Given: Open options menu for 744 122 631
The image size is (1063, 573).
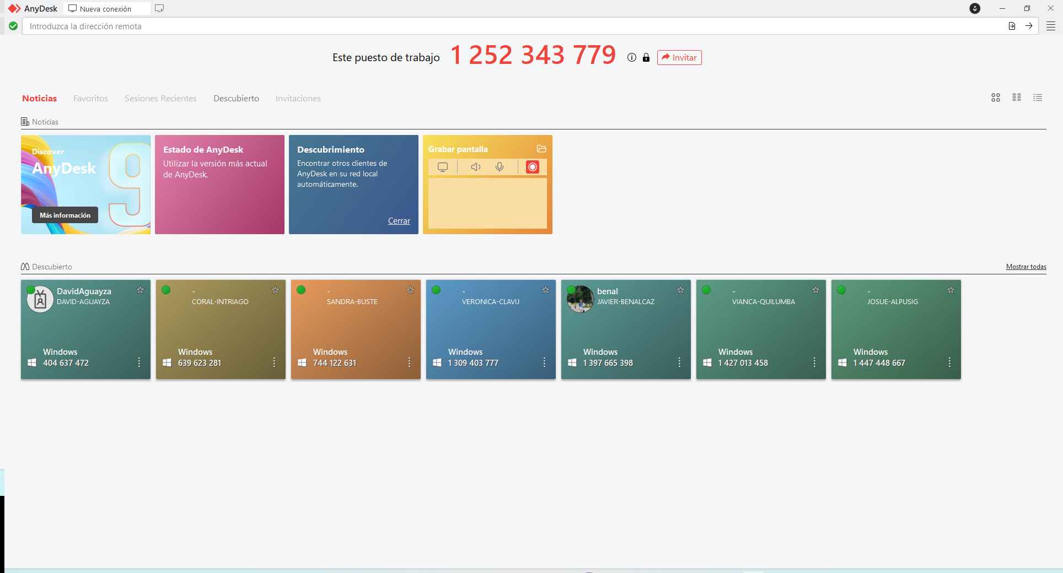Looking at the screenshot, I should coord(409,362).
